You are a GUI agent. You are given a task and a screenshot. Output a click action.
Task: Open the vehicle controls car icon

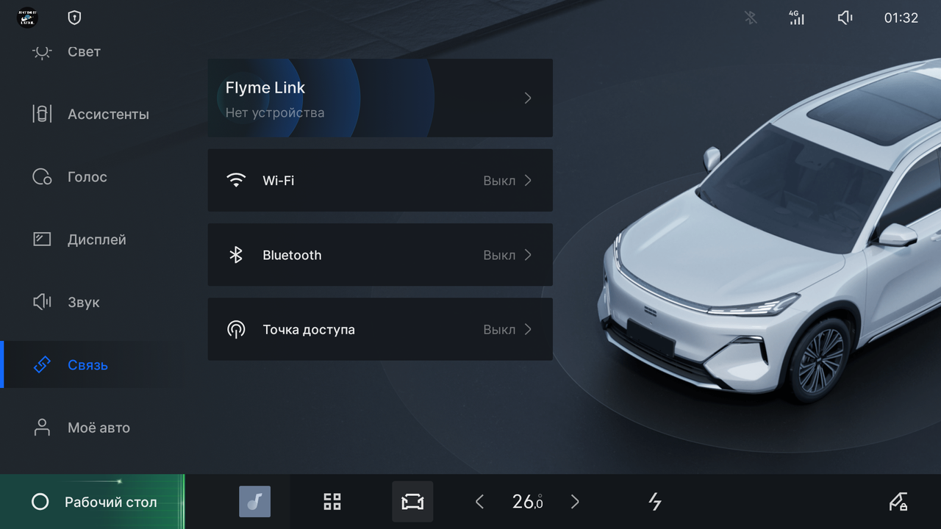[412, 502]
